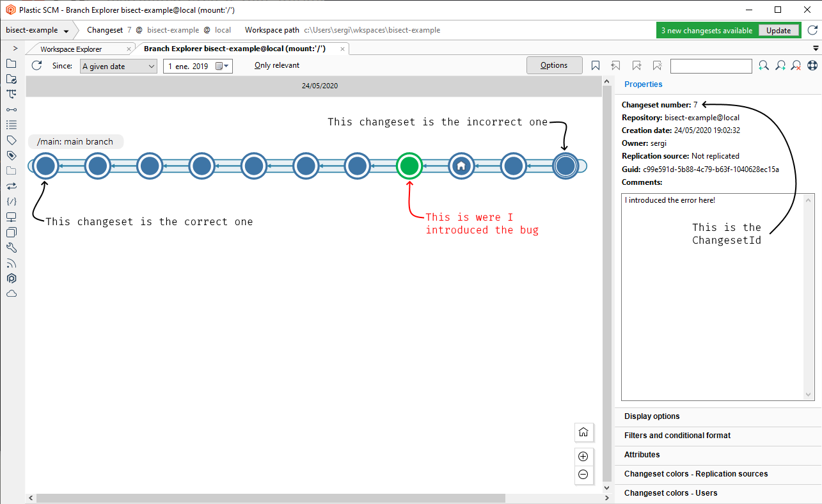Open help lifebuoy icon
Screen dimensions: 822x504
[812, 65]
